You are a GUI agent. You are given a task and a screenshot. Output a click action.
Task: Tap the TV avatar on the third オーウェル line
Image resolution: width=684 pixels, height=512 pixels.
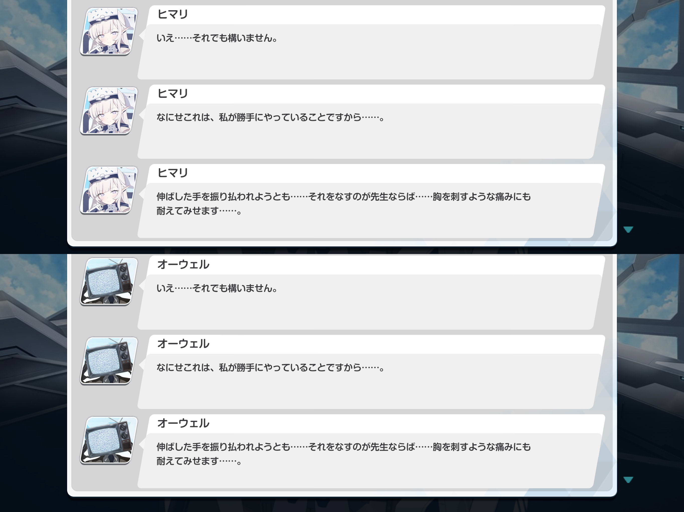(109, 440)
